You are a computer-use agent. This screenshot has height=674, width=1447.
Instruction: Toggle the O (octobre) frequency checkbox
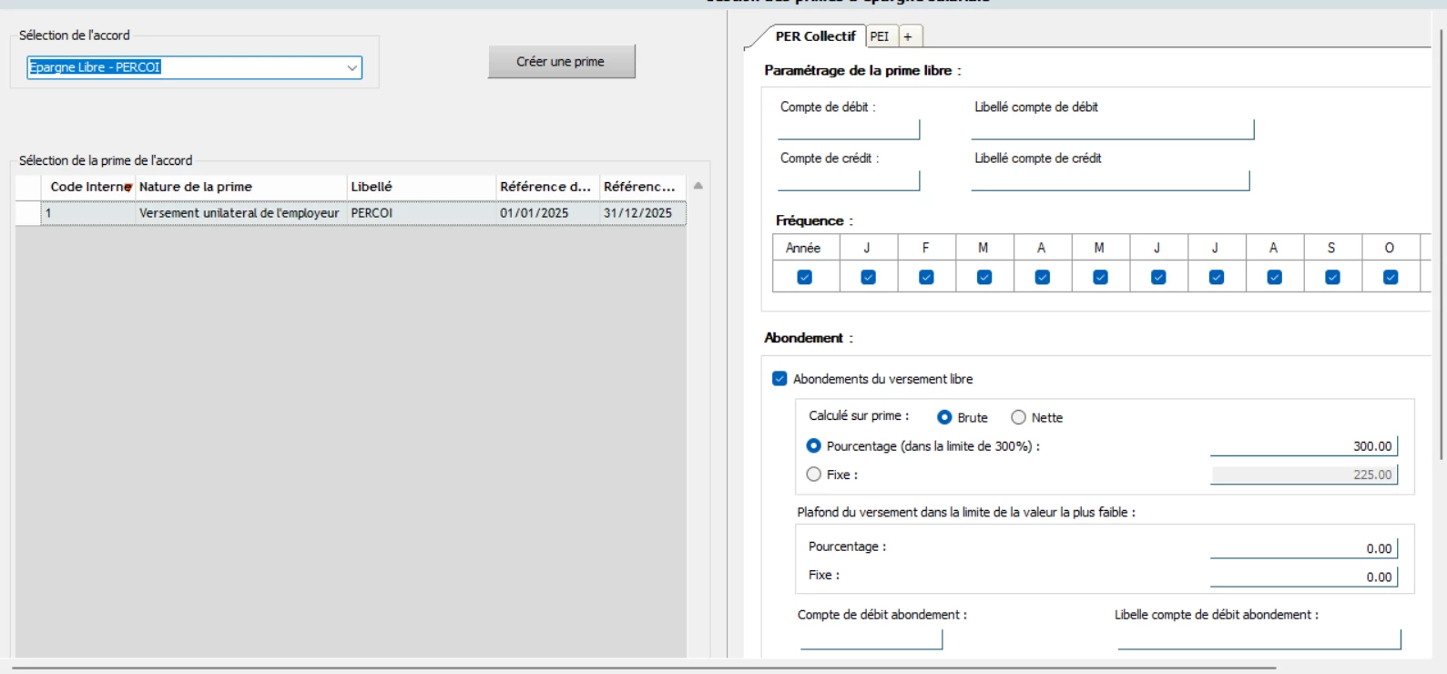[x=1391, y=277]
